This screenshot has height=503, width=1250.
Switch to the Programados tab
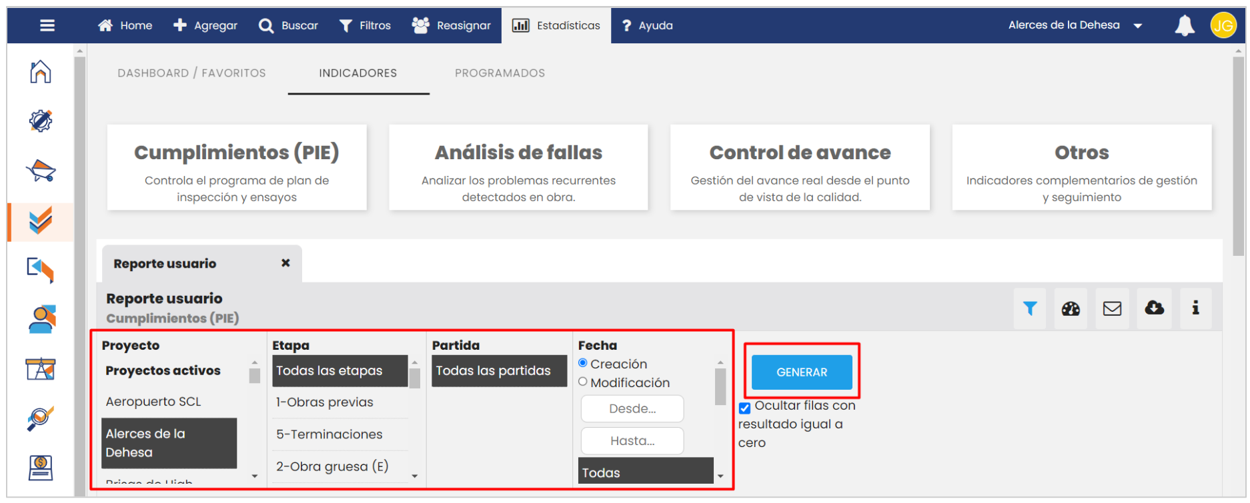tap(500, 73)
